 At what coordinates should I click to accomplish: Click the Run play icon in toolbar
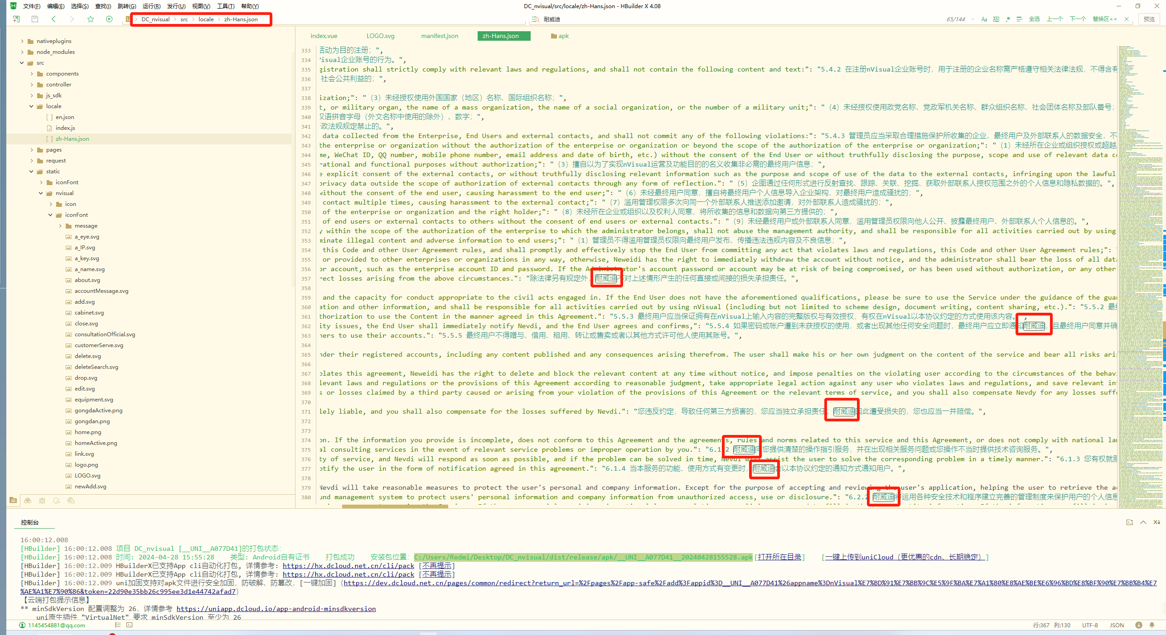[109, 19]
